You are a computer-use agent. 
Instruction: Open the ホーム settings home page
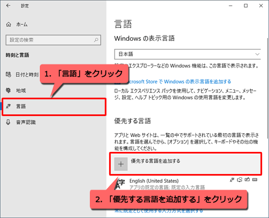pos(22,24)
